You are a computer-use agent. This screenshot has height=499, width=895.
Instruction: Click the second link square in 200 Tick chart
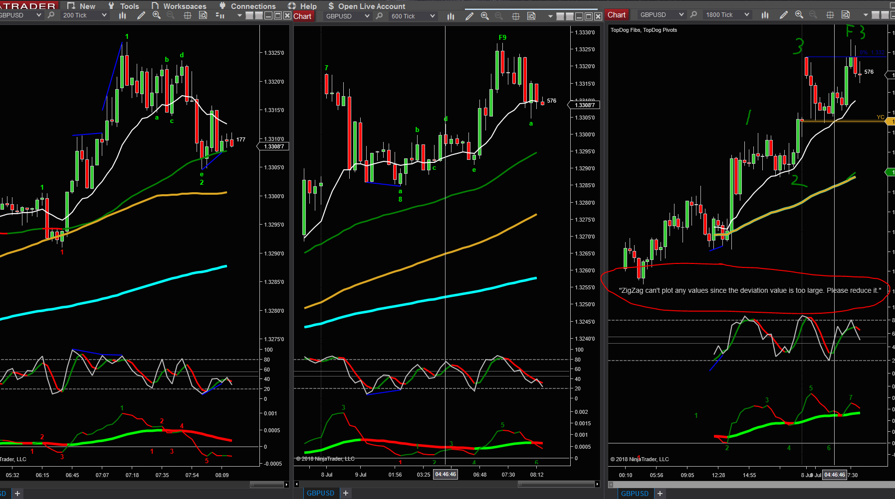point(259,15)
